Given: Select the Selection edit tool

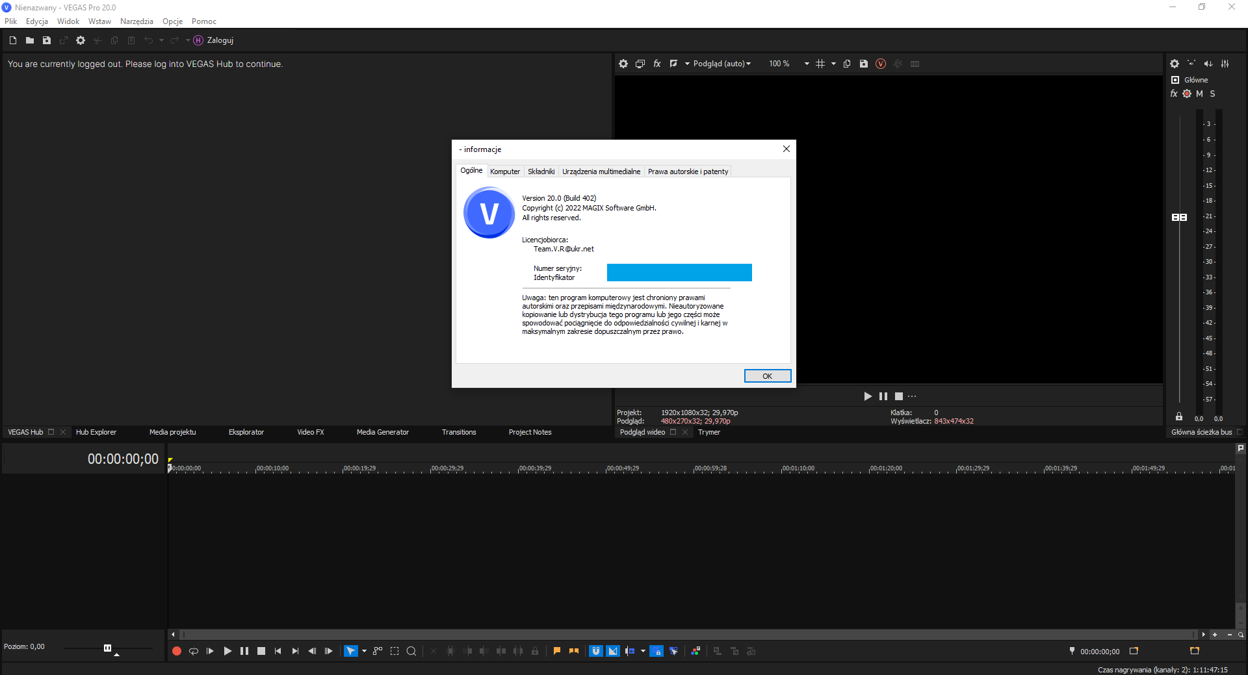Looking at the screenshot, I should point(395,651).
